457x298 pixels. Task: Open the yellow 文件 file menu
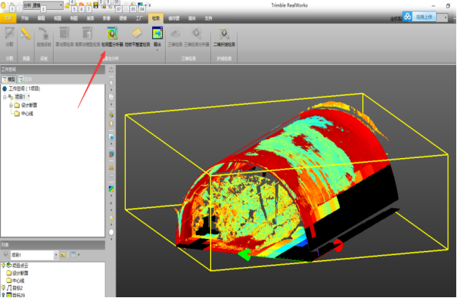click(x=8, y=18)
